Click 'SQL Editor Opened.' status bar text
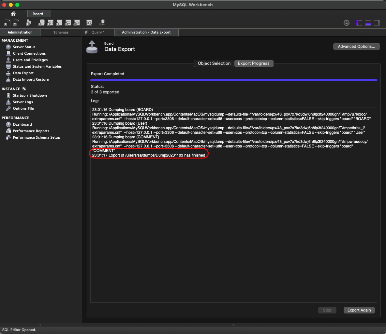Screen dimensions: 386x334 pyautogui.click(x=19, y=330)
